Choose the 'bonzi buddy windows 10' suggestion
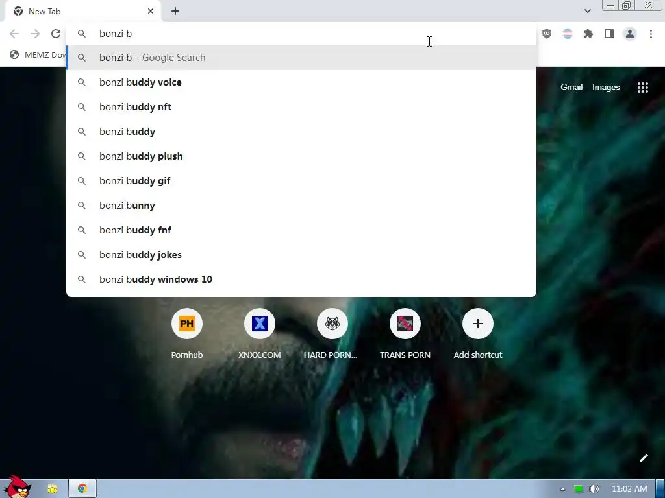Viewport: 665px width, 498px height. [301, 279]
